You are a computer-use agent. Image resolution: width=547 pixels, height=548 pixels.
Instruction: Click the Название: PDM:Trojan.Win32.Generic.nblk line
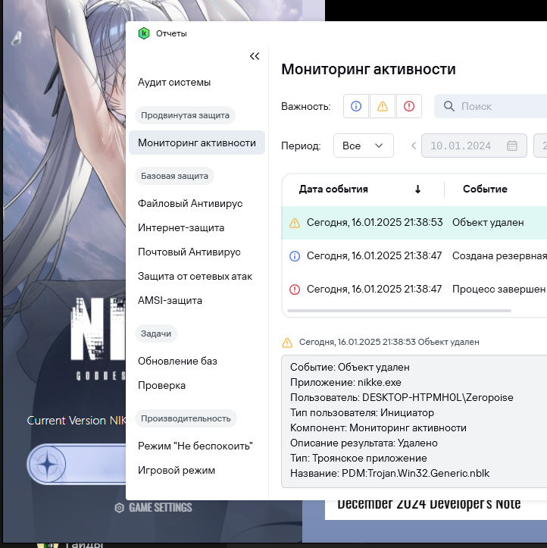pyautogui.click(x=389, y=473)
